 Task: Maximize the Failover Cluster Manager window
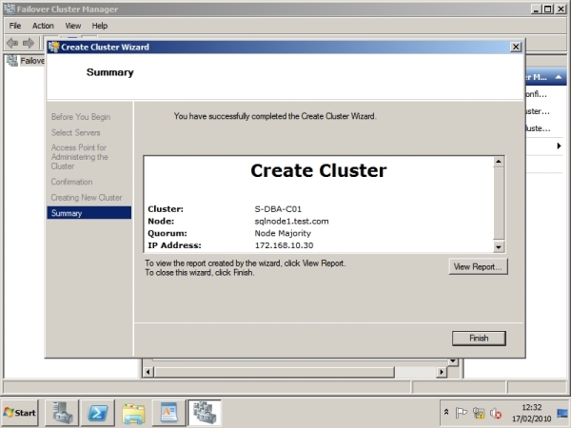[548, 10]
